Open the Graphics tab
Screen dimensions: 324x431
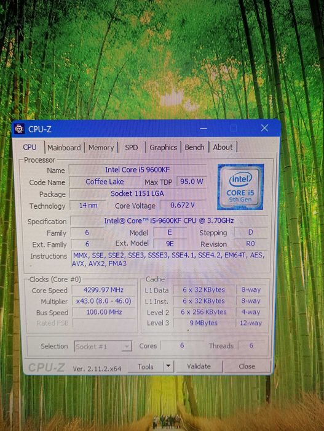click(163, 147)
